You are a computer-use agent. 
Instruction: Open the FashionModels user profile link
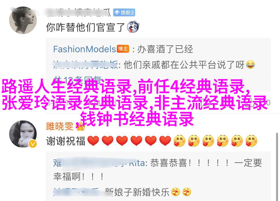coord(85,49)
